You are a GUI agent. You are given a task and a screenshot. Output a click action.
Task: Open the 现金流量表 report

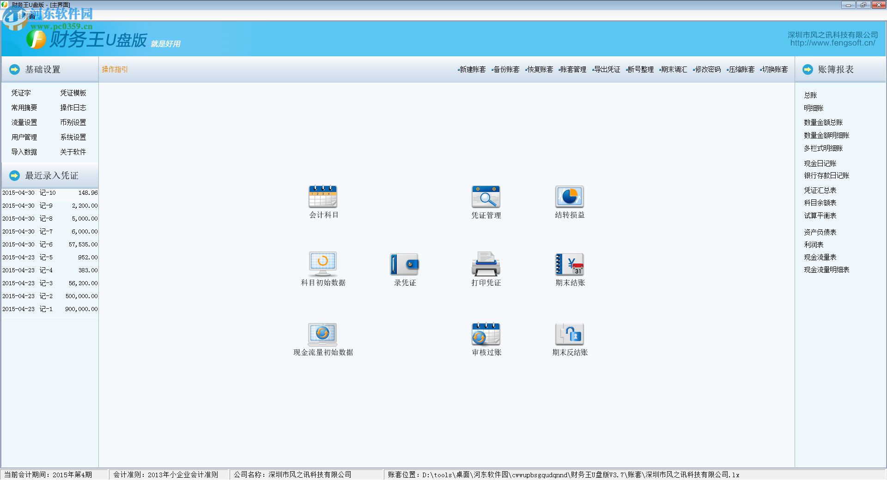[820, 258]
